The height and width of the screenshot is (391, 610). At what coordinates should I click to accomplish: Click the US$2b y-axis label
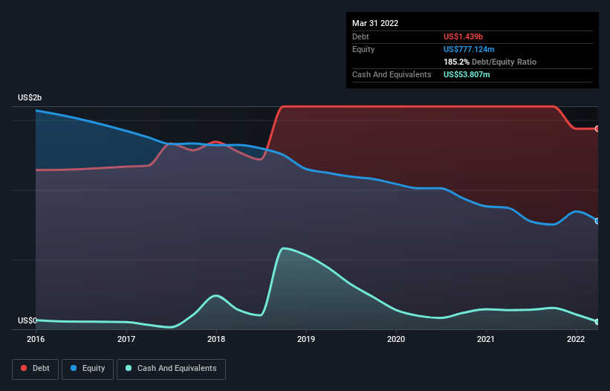click(30, 97)
